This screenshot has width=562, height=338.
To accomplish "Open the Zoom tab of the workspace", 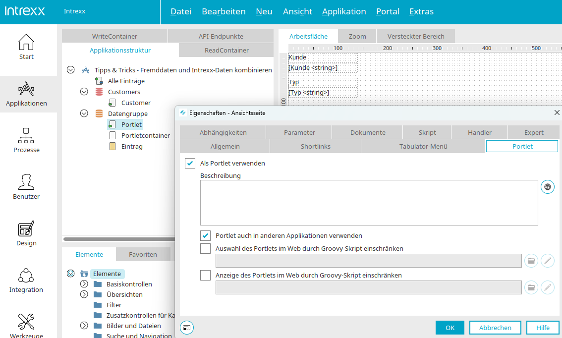I will point(357,36).
